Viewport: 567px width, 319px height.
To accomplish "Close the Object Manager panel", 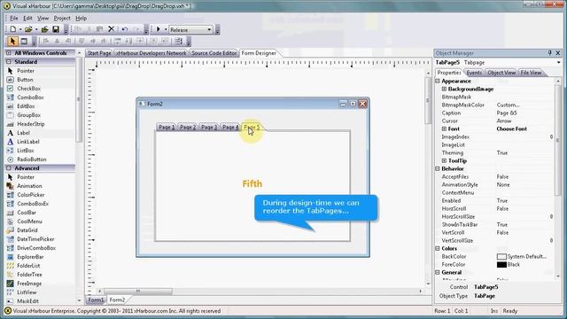I will coord(558,53).
